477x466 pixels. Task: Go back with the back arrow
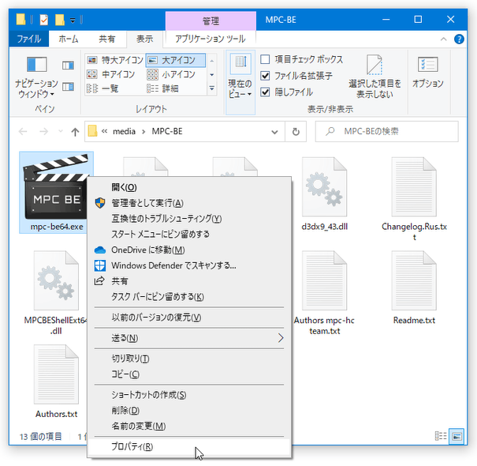(23, 132)
